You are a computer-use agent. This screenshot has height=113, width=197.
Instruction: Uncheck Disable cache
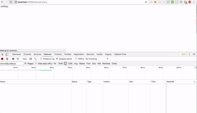tap(57, 59)
